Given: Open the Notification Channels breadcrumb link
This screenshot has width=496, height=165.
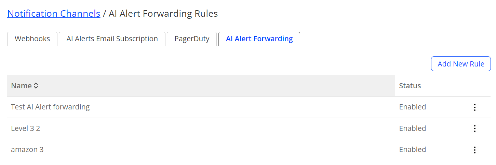Looking at the screenshot, I should click(x=54, y=14).
